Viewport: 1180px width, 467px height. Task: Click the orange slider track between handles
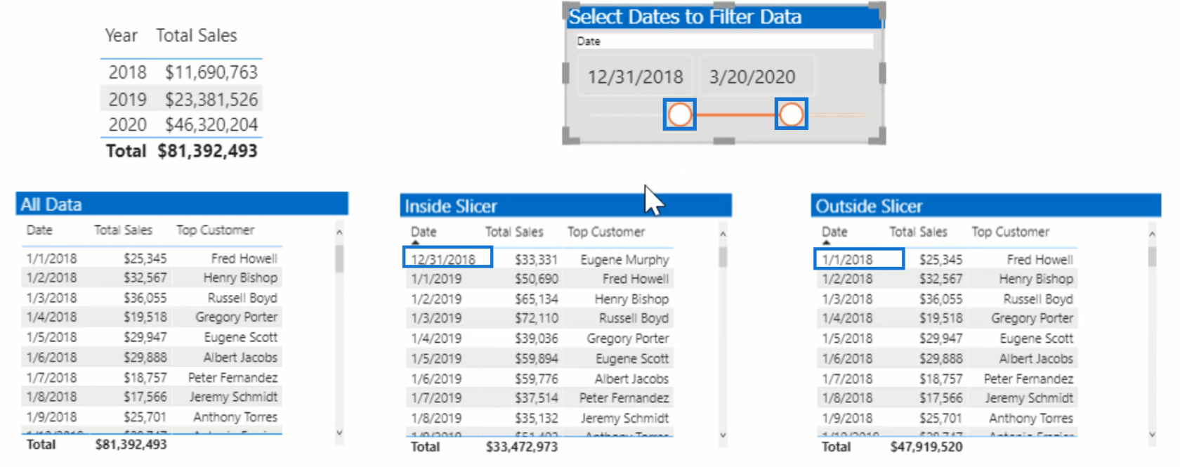735,114
